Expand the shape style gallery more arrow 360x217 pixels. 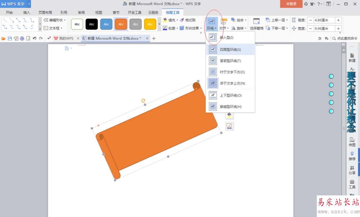(159, 24)
